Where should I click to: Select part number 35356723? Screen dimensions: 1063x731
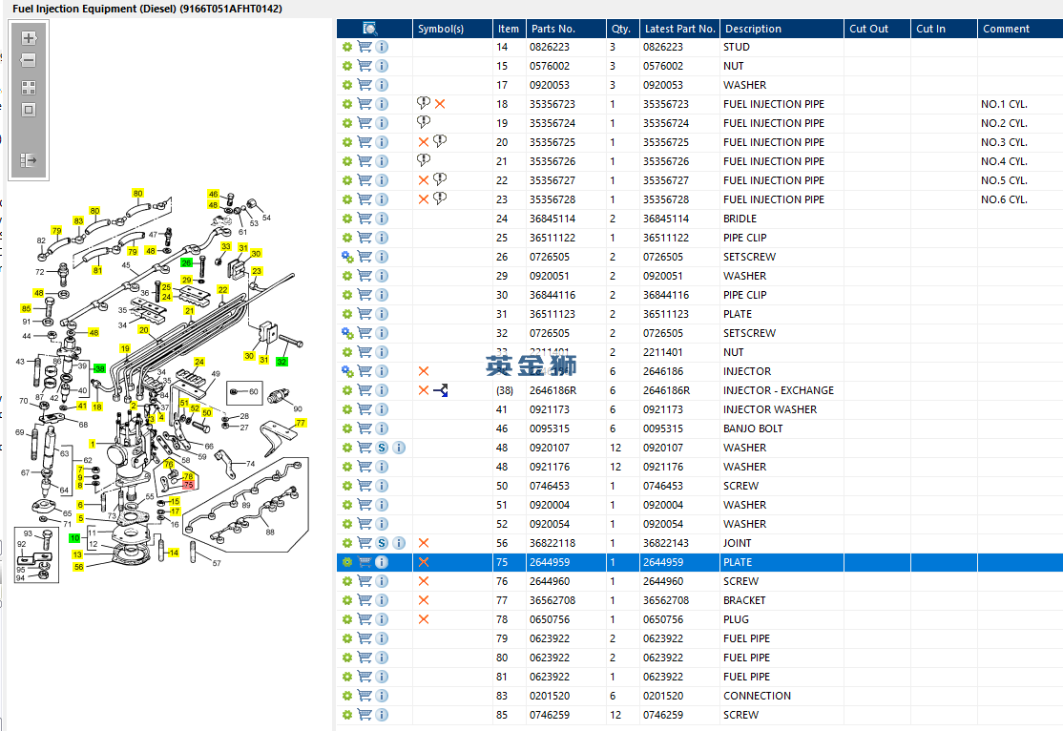pyautogui.click(x=552, y=104)
